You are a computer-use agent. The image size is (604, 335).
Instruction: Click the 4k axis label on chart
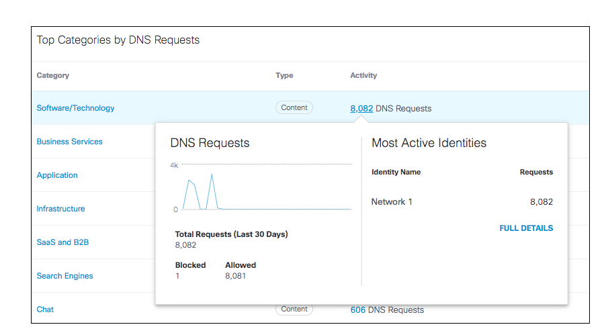coord(174,165)
